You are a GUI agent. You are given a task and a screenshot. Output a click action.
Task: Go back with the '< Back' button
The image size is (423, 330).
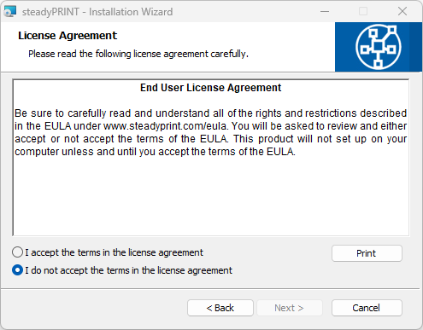(x=220, y=308)
